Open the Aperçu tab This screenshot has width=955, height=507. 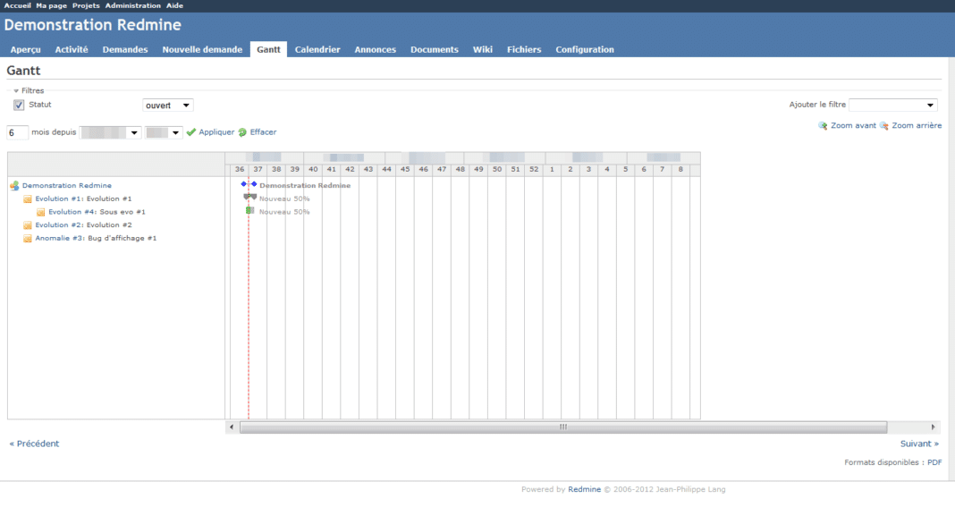pyautogui.click(x=26, y=49)
